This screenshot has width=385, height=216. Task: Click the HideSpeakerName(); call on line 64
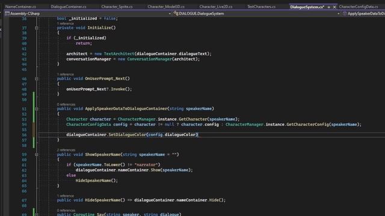point(97,181)
